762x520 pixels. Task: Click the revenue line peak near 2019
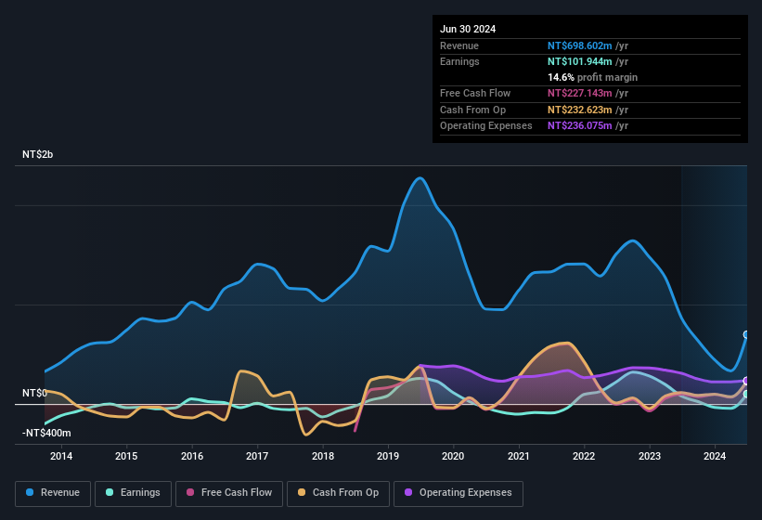coord(420,178)
